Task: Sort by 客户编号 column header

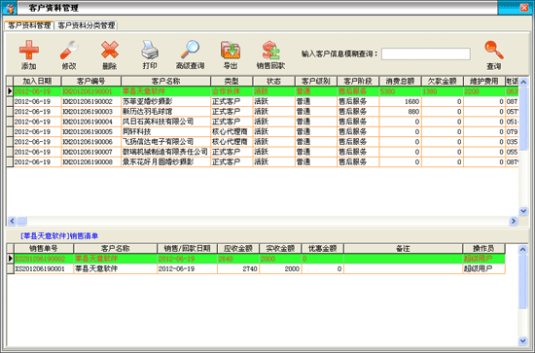Action: (x=91, y=81)
